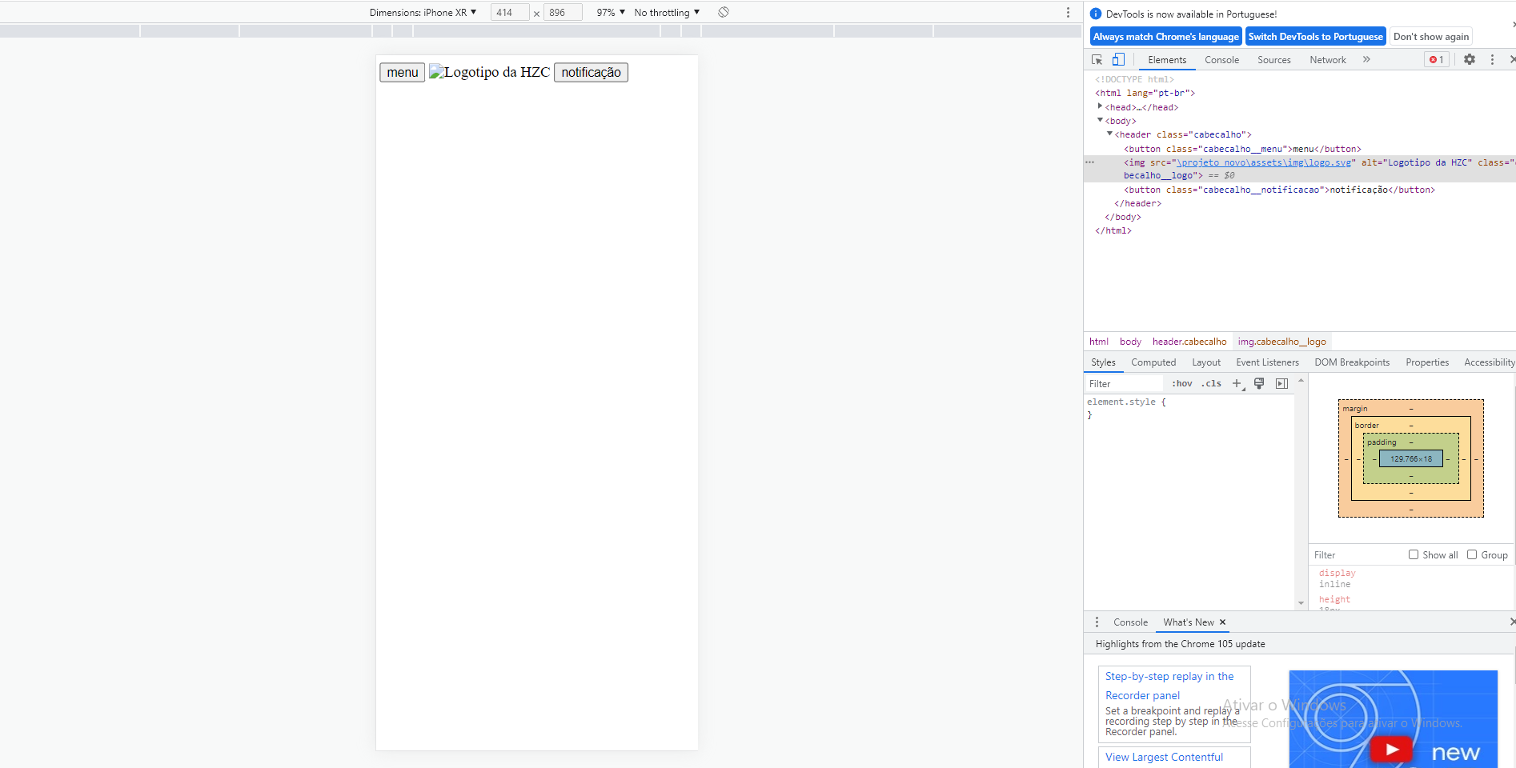Viewport: 1516px width, 768px height.
Task: Show more DevTools tabs chevron
Action: [x=1366, y=59]
